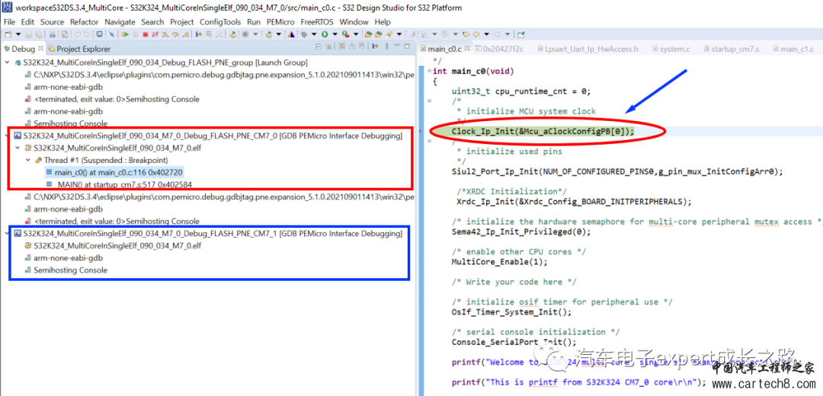Click the red Terminate icon
Screen dimensions: 823x396
pyautogui.click(x=146, y=34)
